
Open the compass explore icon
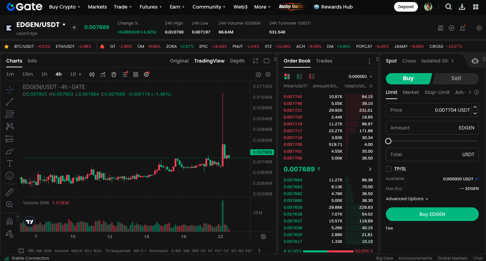click(451, 28)
